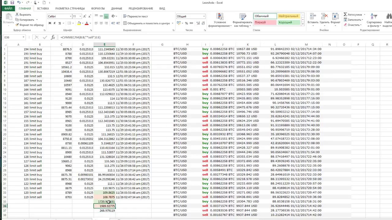Click the Save icon in quick access toolbar
Image resolution: width=392 pixels, height=220 pixels.
click(x=12, y=2)
